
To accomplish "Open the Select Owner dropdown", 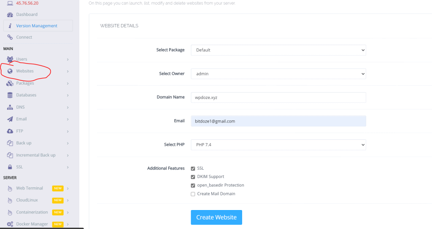I will pyautogui.click(x=278, y=74).
